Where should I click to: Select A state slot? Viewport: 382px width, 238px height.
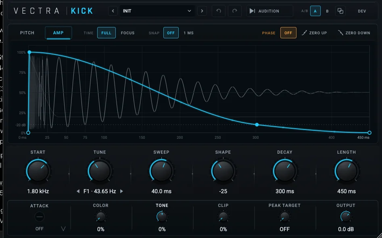(315, 11)
